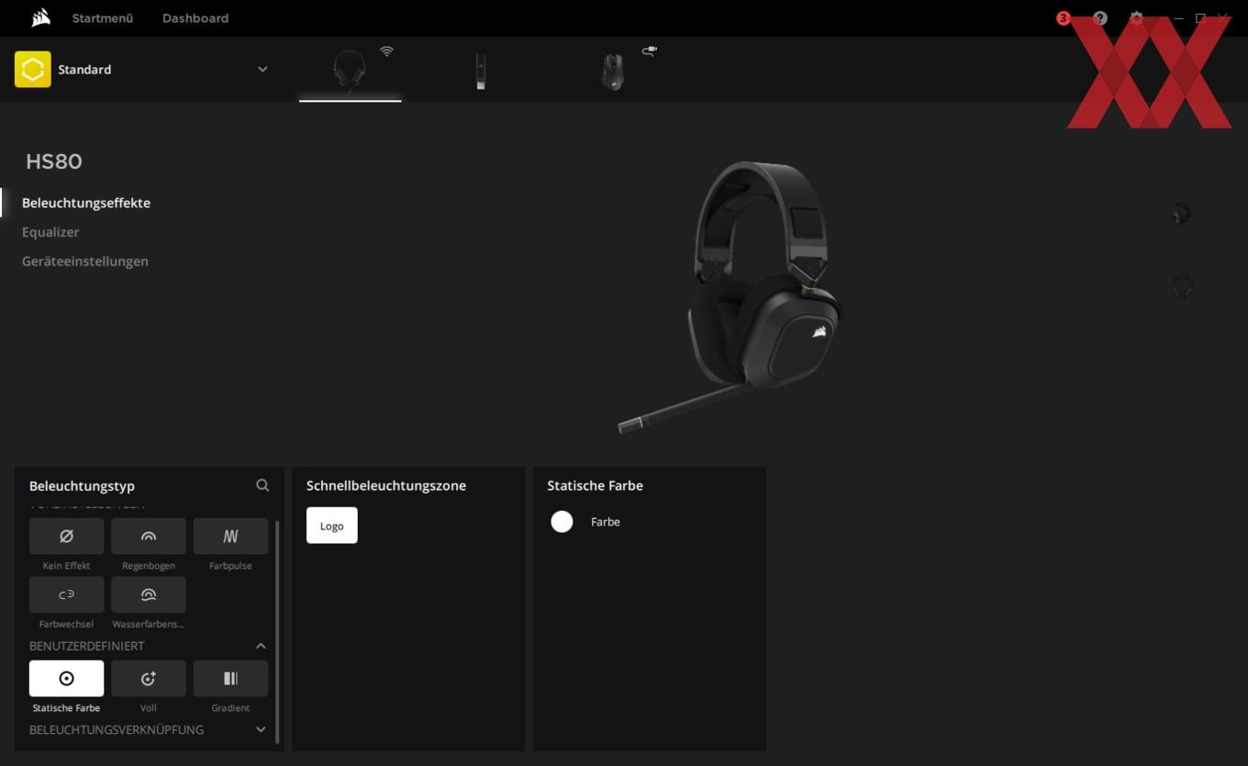
Task: Select the upper headset view thumbnail
Action: click(1182, 214)
